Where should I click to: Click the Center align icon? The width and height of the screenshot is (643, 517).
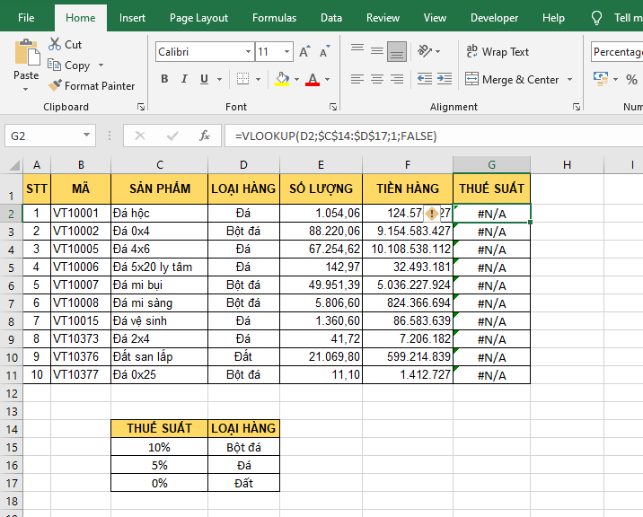tap(376, 79)
